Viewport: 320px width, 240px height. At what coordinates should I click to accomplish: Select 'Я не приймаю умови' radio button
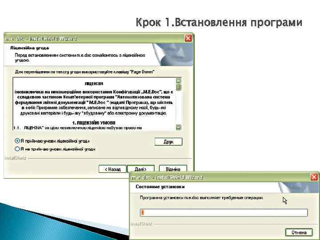pyautogui.click(x=17, y=149)
